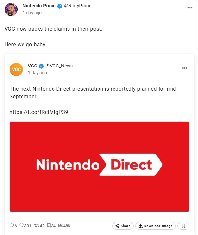Open the three-dot menu on Nintendo Prime's post
Viewport: 198px width, 235px height.
pyautogui.click(x=190, y=8)
